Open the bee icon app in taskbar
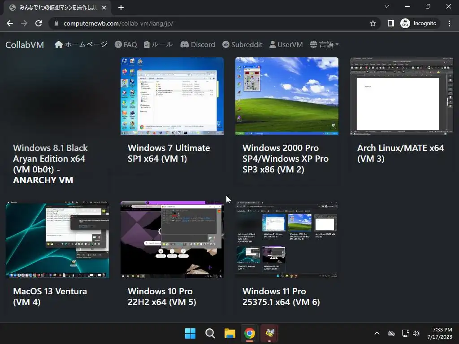This screenshot has height=344, width=459. point(269,333)
